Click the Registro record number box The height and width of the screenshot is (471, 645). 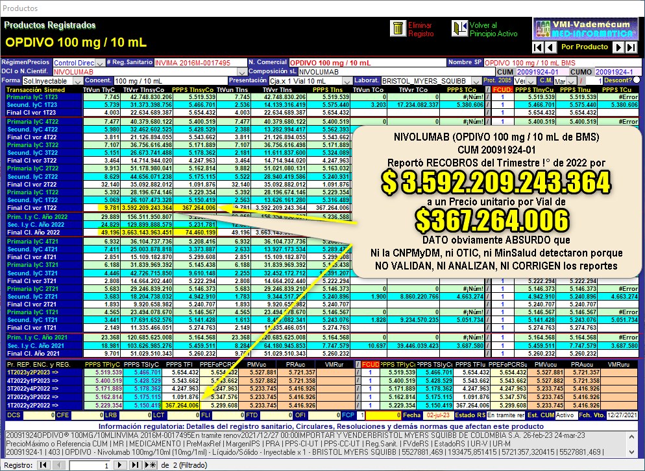tap(90, 465)
